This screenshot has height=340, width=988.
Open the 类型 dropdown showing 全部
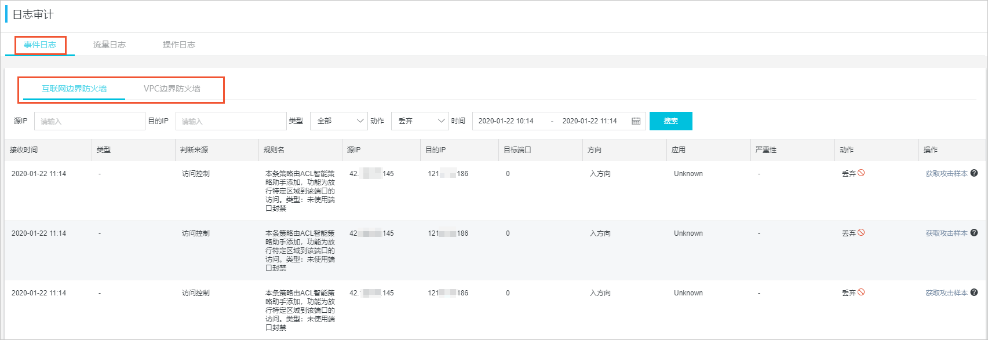(x=339, y=121)
